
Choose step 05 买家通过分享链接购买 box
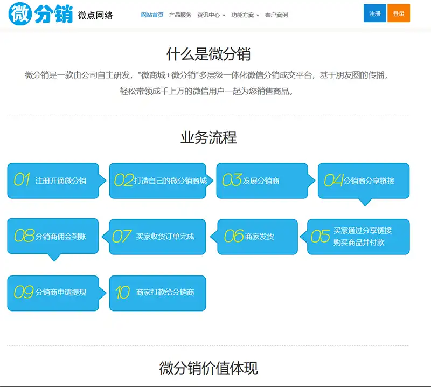click(x=358, y=237)
